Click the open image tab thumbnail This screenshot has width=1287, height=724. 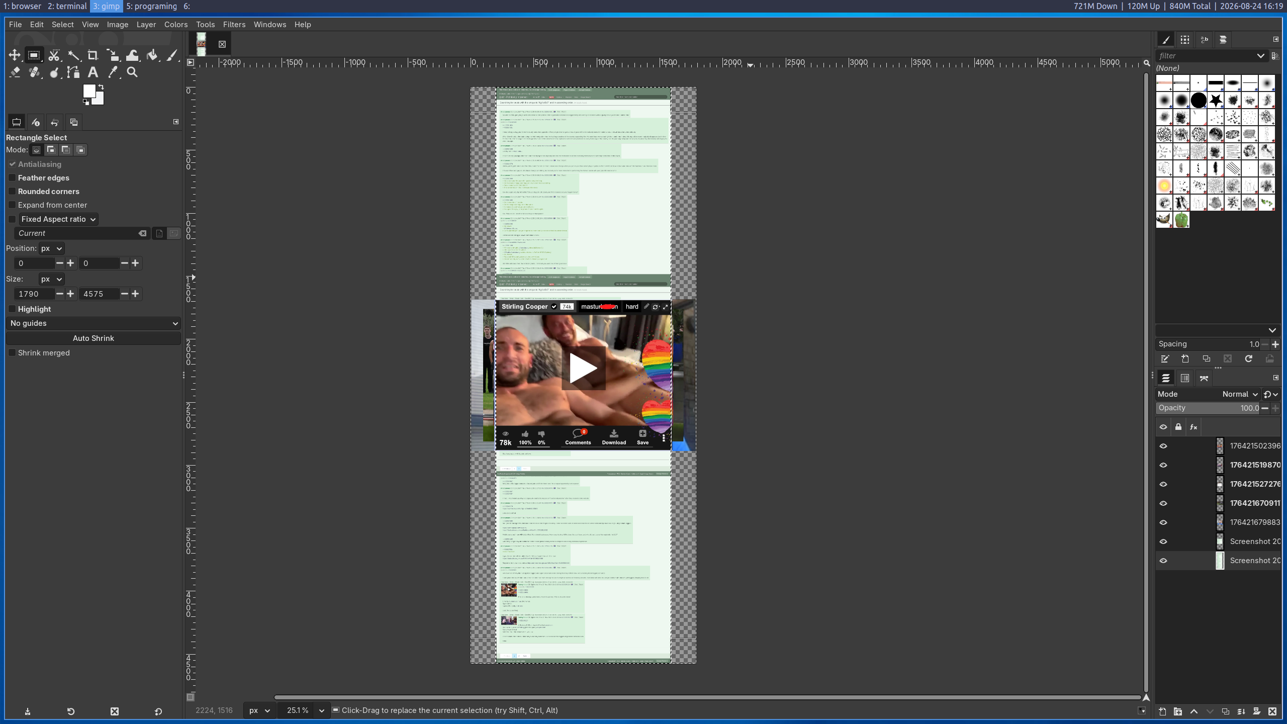coord(201,44)
